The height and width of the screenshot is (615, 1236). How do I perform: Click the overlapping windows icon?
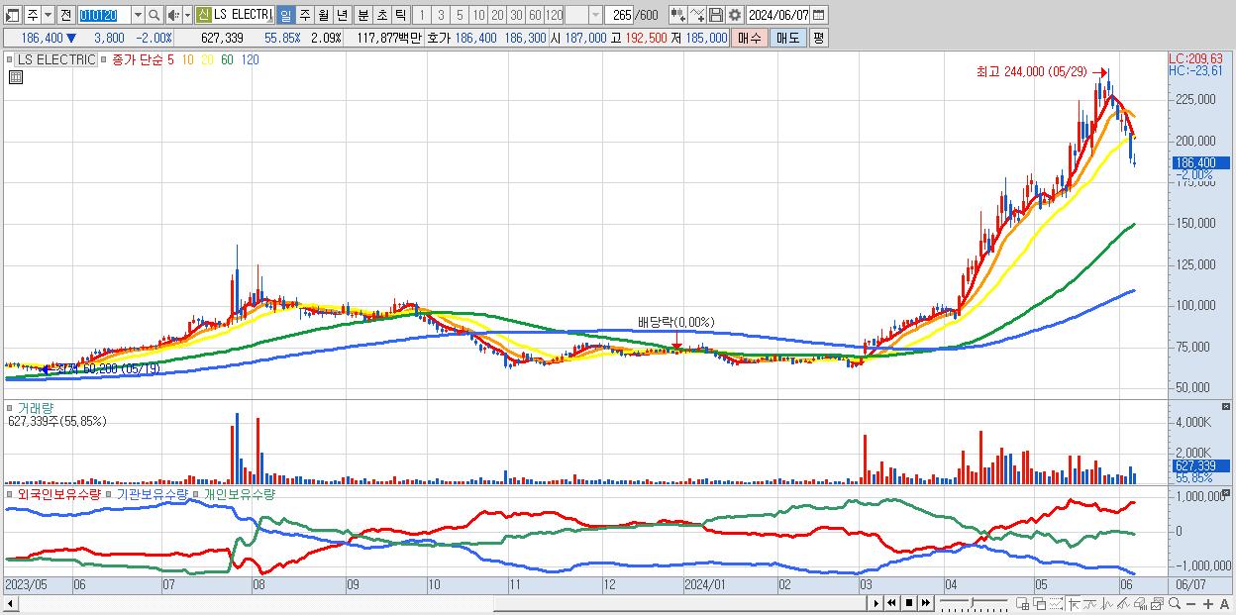[x=1040, y=604]
